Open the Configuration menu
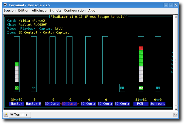Image resolution: width=185 pixels, height=125 pixels. (x=75, y=10)
